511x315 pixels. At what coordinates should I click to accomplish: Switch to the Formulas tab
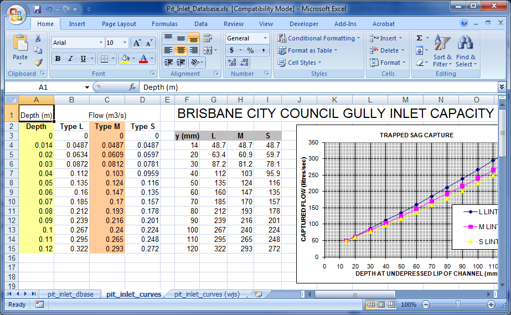pos(164,24)
